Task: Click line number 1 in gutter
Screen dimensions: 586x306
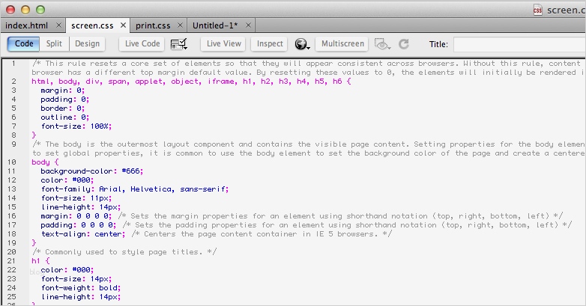Action: click(x=13, y=63)
